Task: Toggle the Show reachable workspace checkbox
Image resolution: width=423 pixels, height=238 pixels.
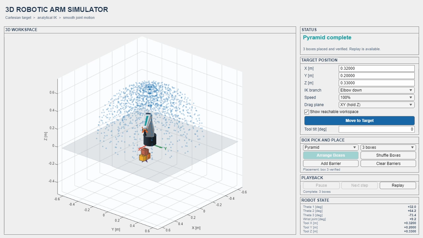Action: pyautogui.click(x=307, y=112)
